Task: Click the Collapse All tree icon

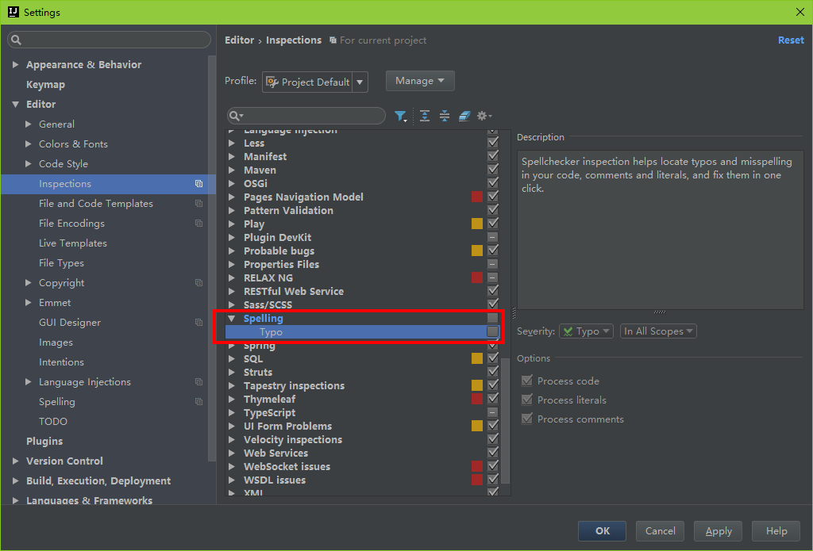Action: click(445, 117)
